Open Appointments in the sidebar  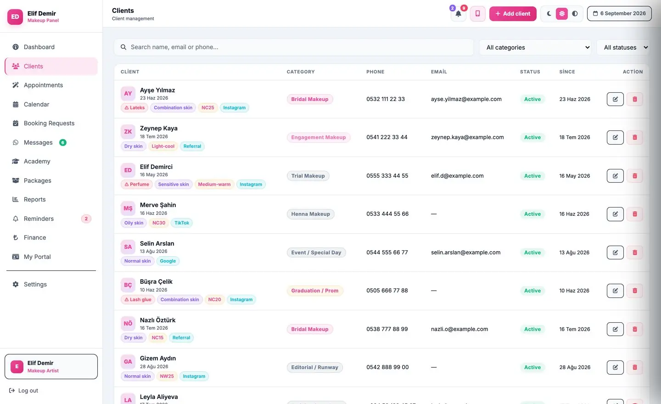click(51, 85)
